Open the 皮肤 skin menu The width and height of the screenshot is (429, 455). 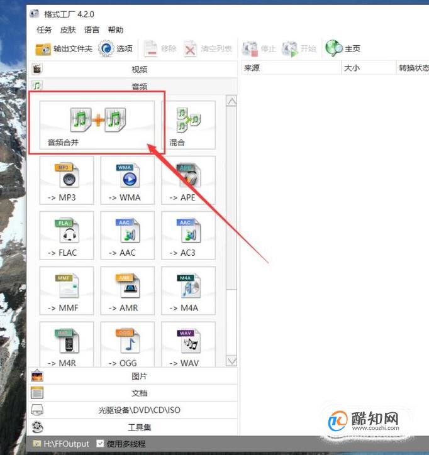pos(68,30)
